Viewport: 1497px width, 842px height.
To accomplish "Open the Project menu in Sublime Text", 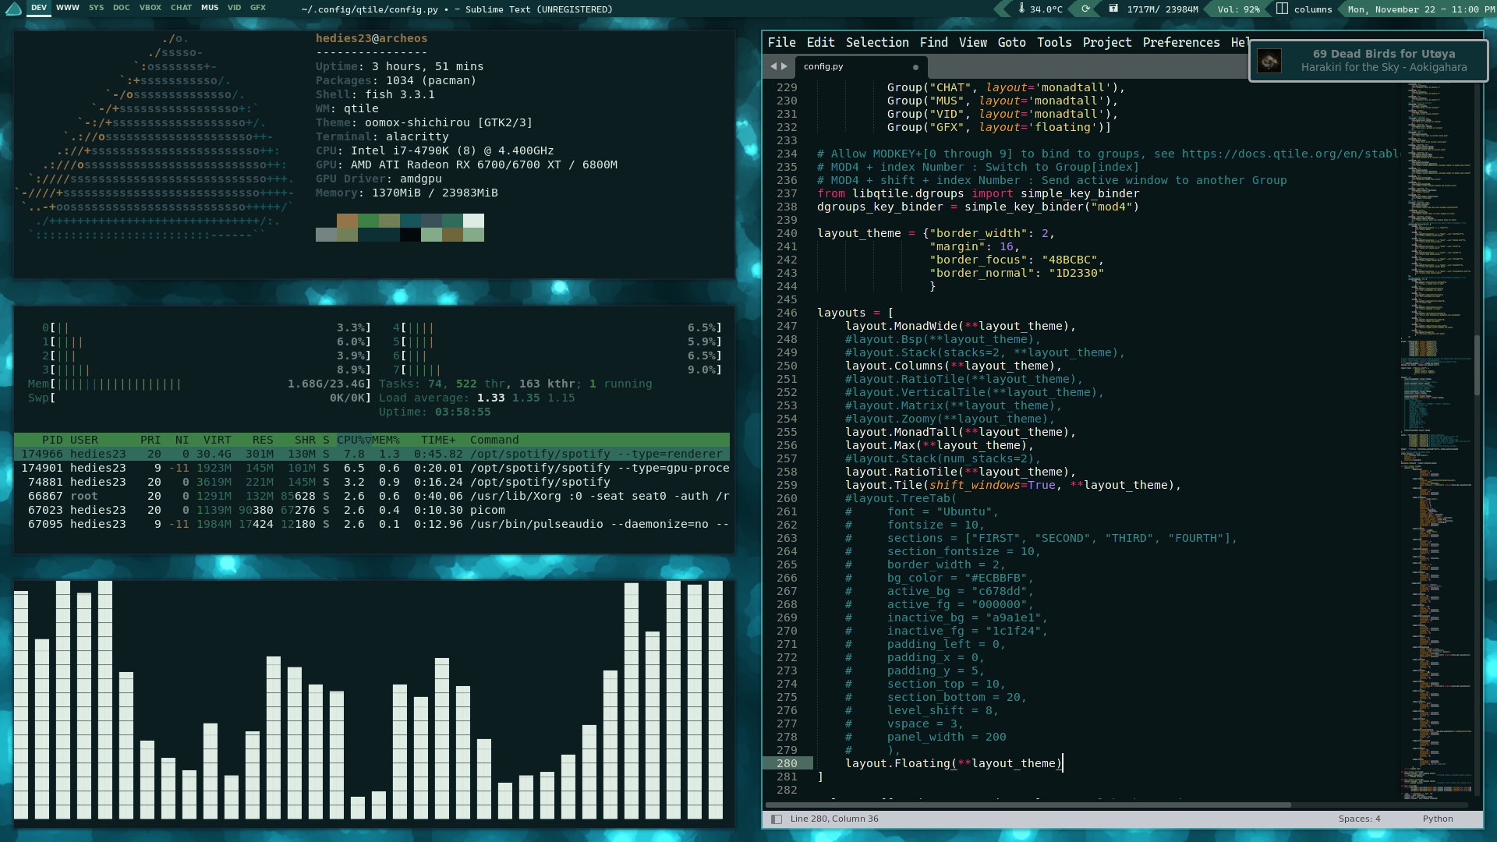I will pyautogui.click(x=1106, y=42).
